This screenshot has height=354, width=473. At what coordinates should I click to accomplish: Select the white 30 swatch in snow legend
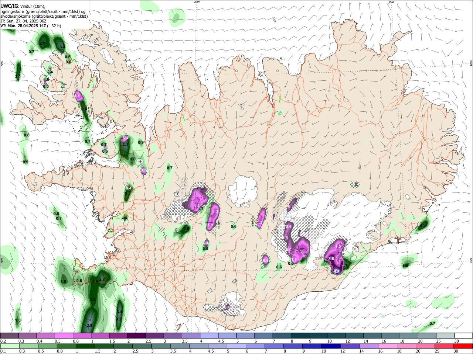[463, 336]
